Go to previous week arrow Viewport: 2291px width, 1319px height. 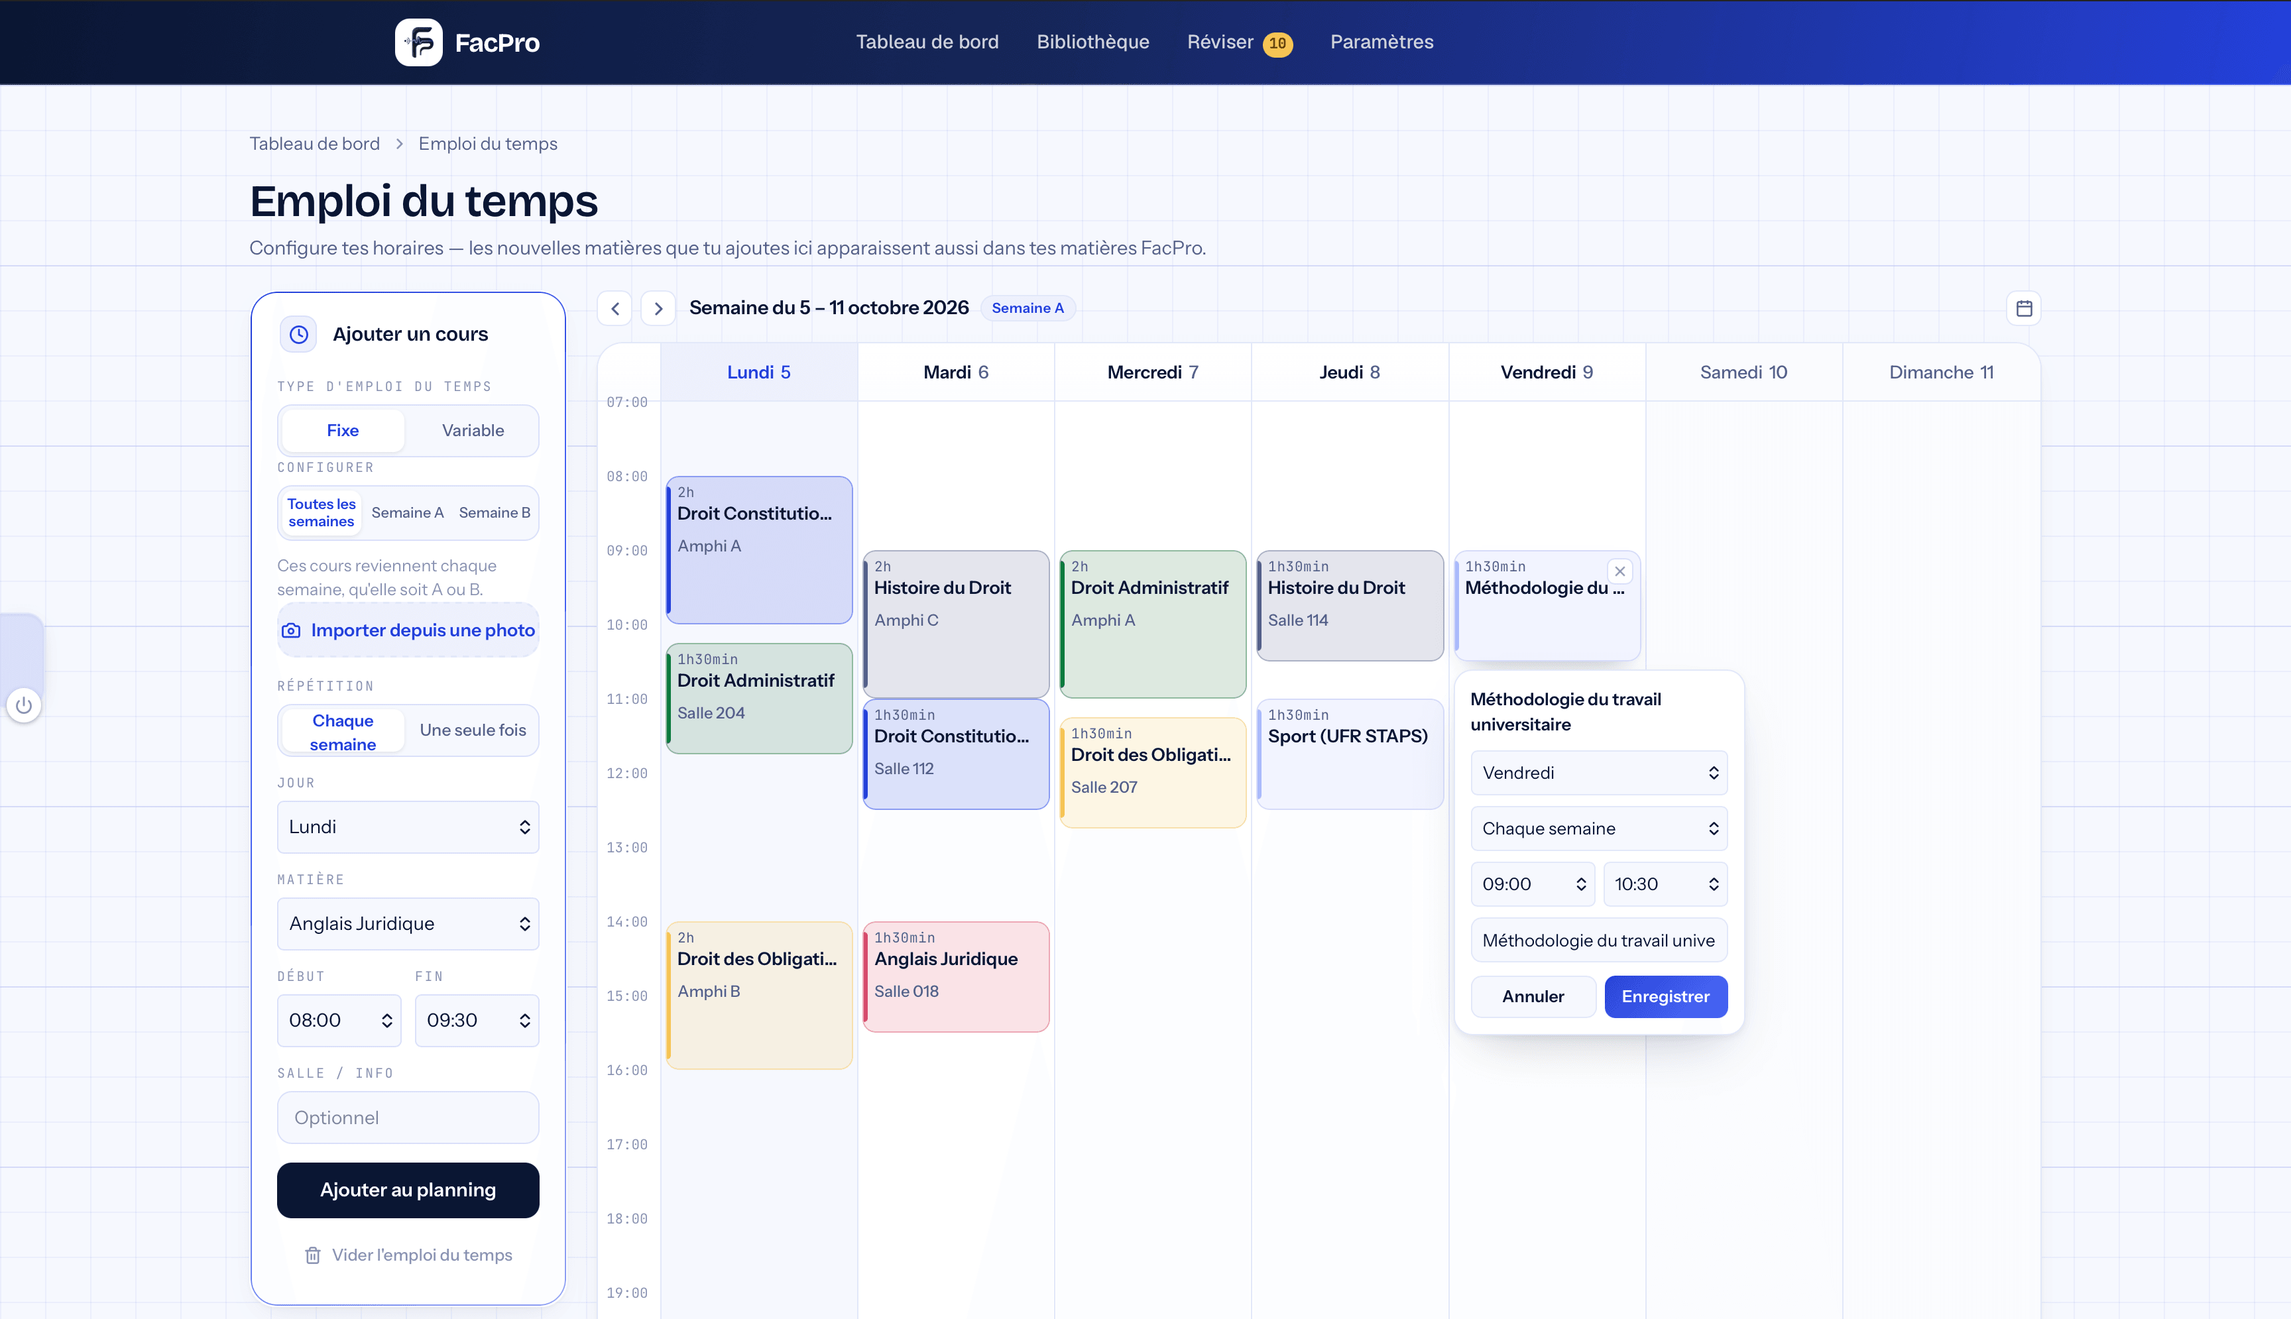coord(615,308)
